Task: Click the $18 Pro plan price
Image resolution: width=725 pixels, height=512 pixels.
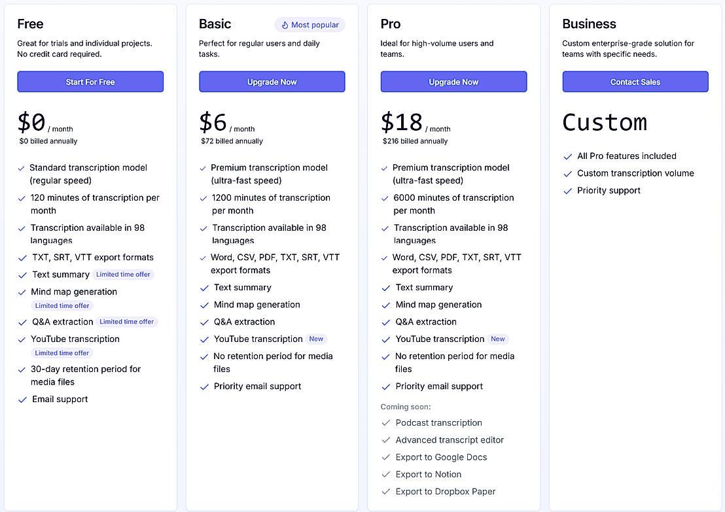Action: click(x=402, y=122)
